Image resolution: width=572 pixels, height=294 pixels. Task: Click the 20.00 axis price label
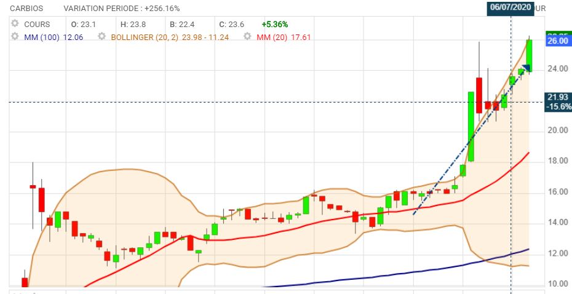click(x=558, y=130)
